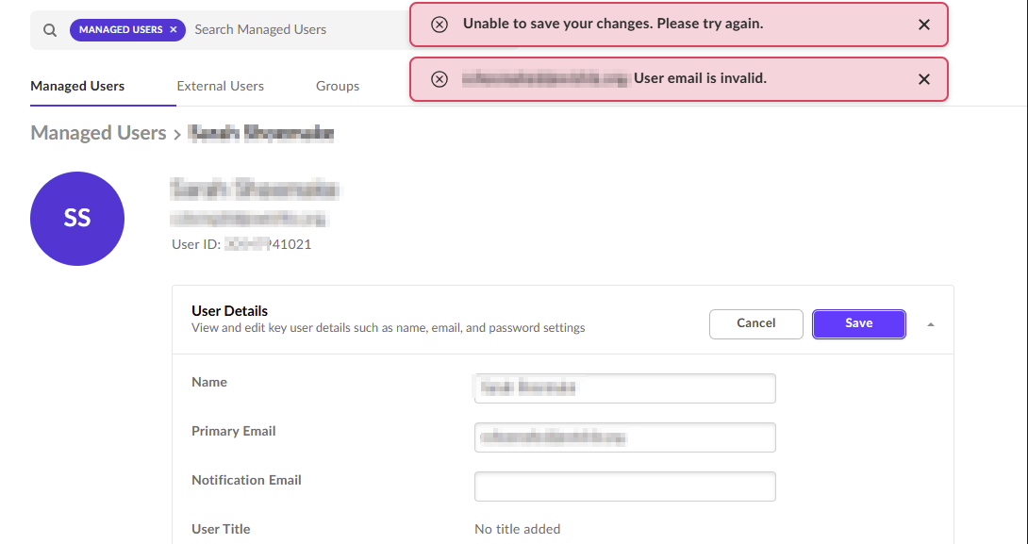
Task: Click the Save button in User Details
Action: pyautogui.click(x=859, y=323)
